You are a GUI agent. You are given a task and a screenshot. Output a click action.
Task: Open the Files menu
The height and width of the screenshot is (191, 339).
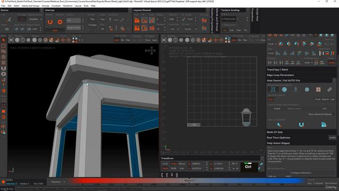coord(3,6)
